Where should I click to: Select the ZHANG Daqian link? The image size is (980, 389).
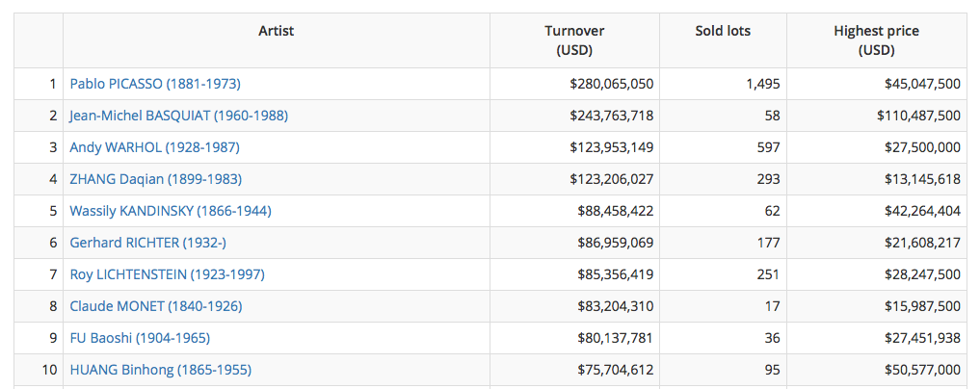[x=155, y=179]
